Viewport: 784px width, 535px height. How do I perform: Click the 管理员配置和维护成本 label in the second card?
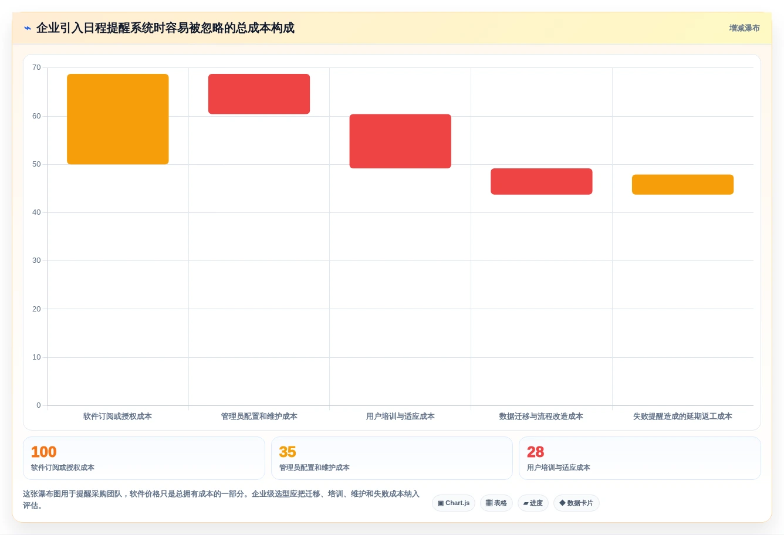pyautogui.click(x=315, y=468)
